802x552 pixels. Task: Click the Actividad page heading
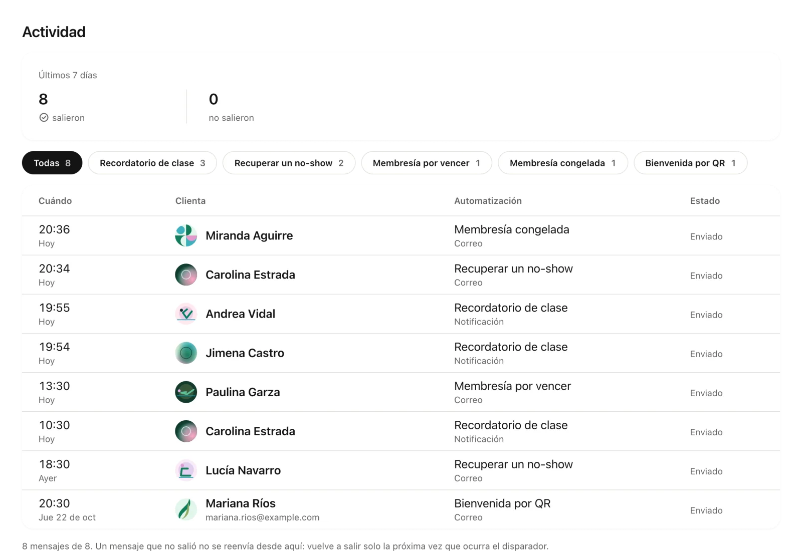(54, 32)
